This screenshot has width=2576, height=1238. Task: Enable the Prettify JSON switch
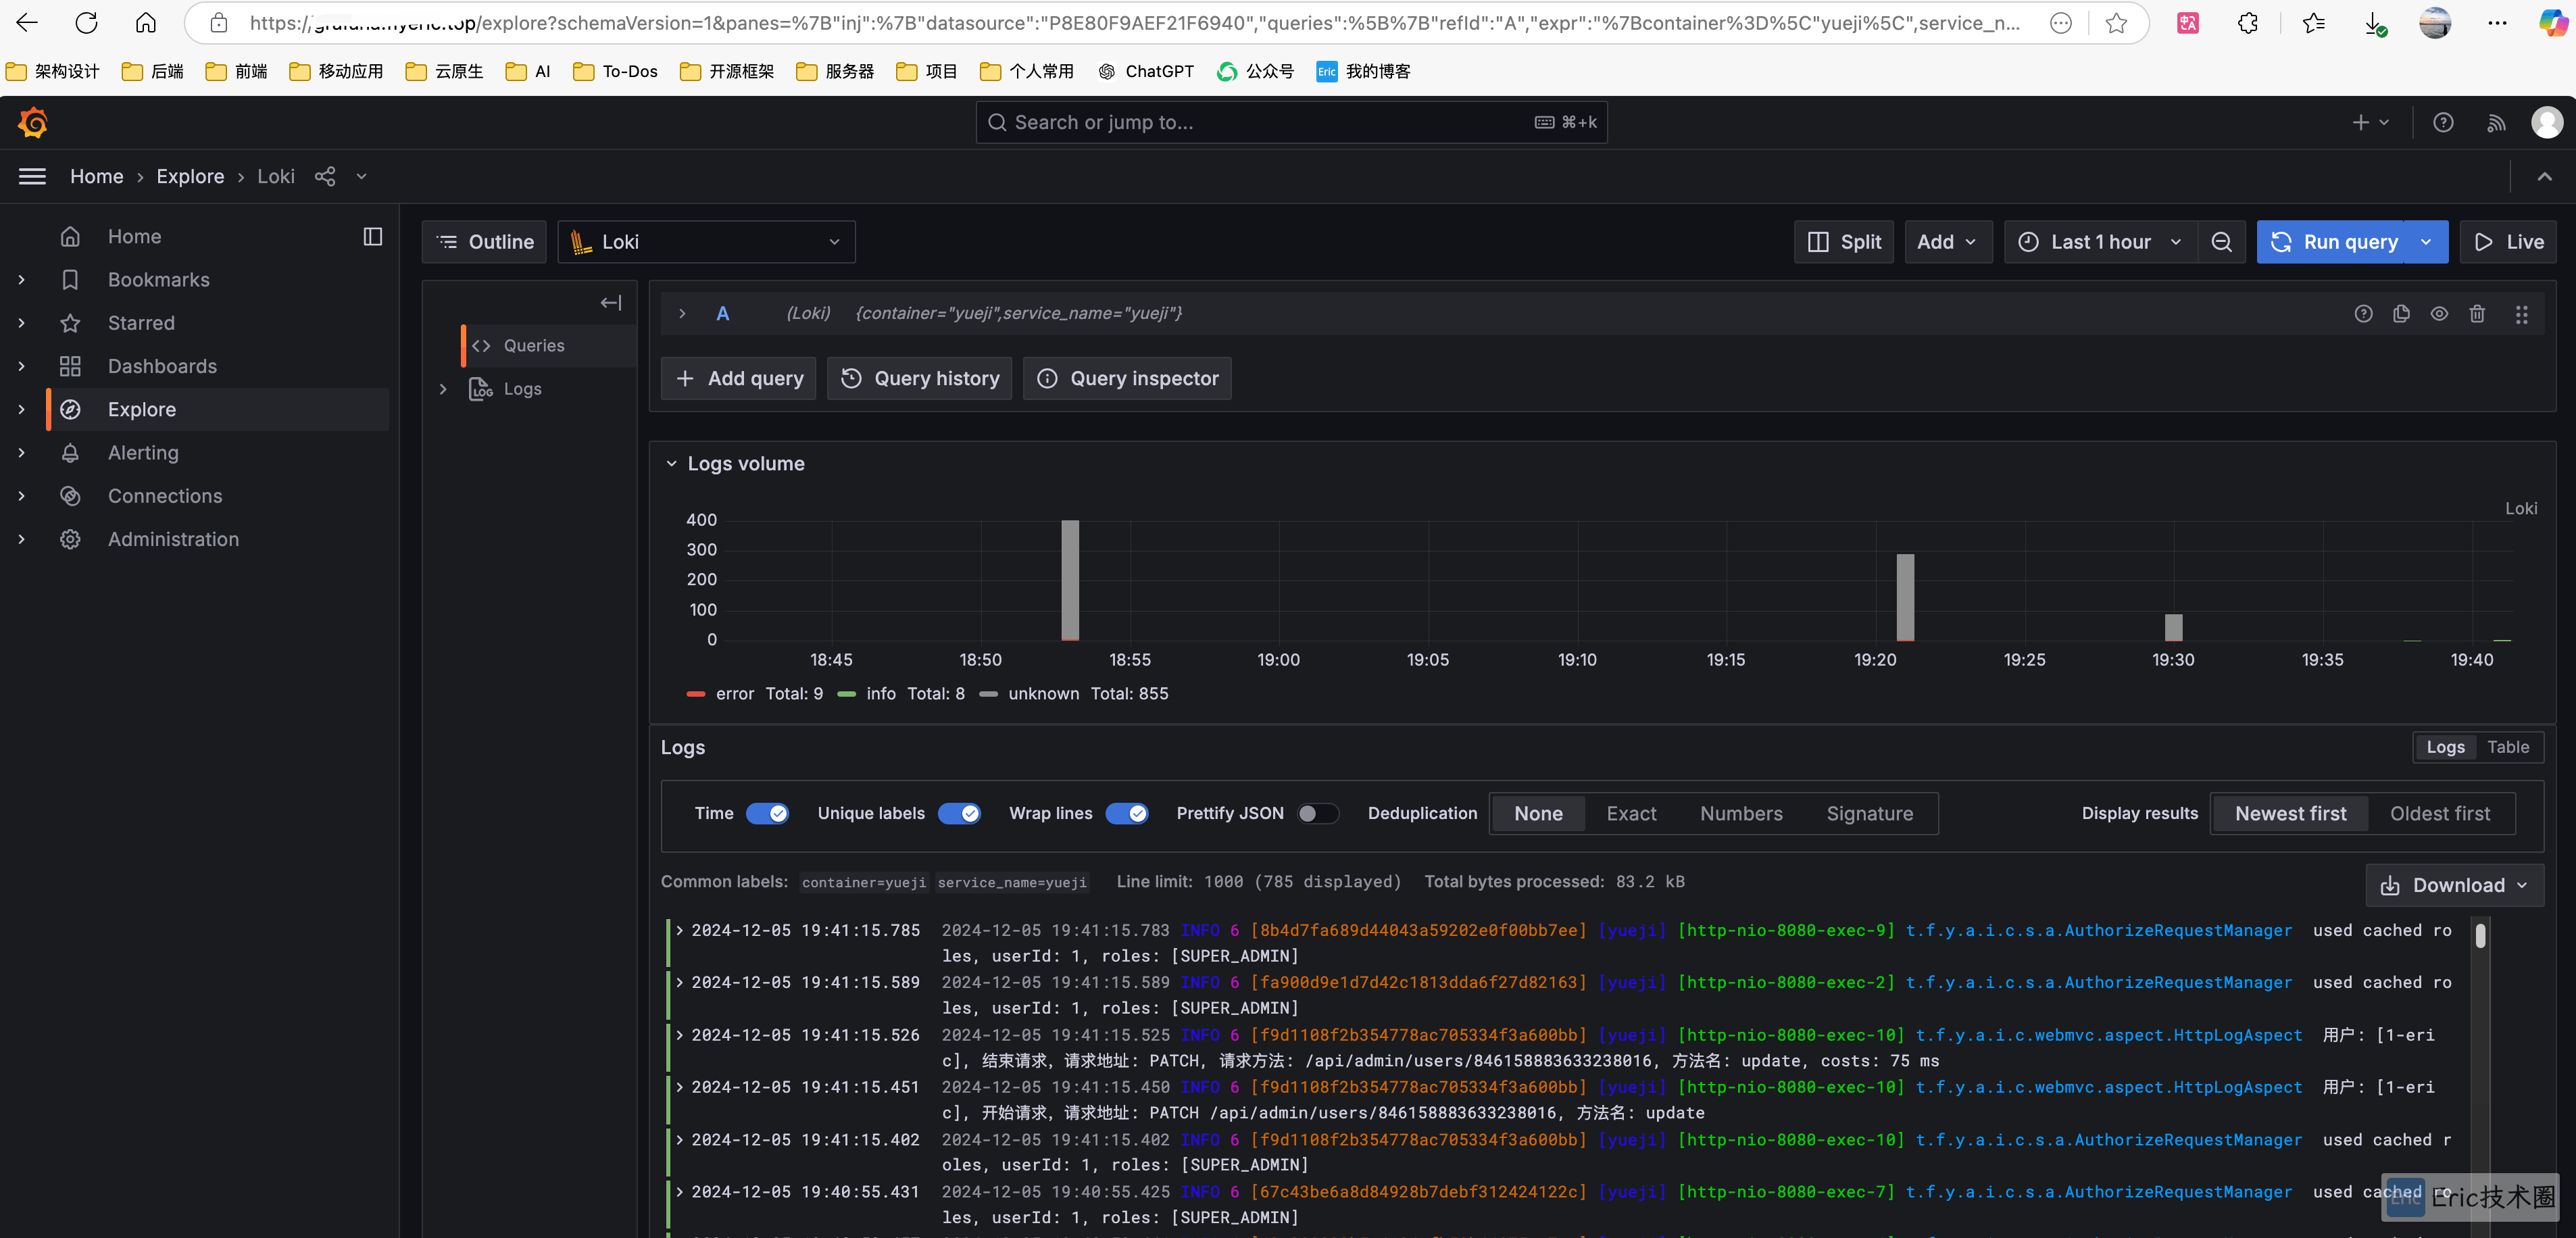1317,813
